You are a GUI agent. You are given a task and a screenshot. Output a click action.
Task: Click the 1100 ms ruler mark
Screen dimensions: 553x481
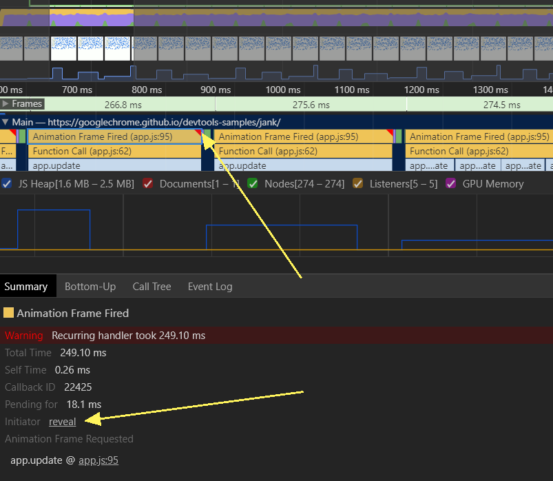(x=352, y=90)
